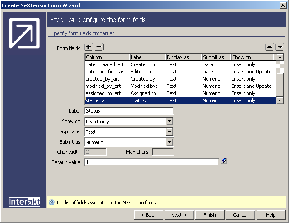Click the 'Edited on:' label cell

(141, 72)
